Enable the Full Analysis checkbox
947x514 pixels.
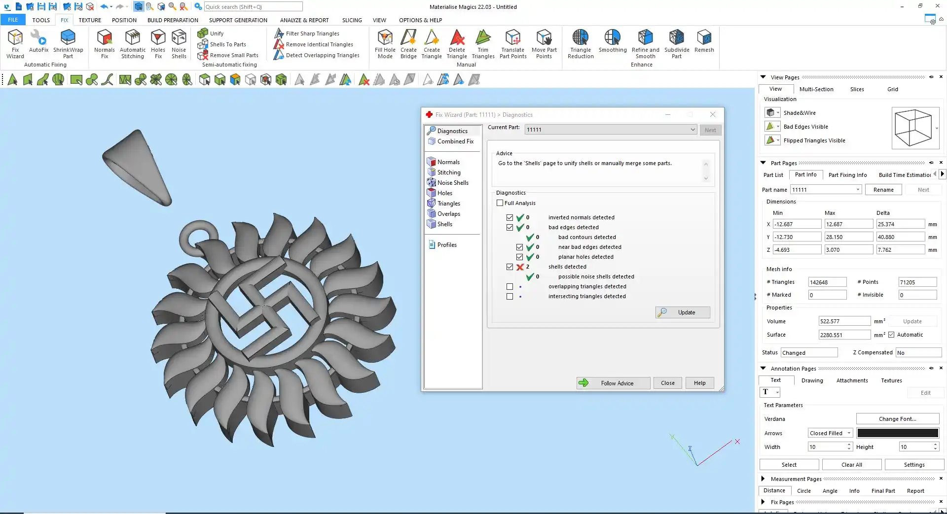point(500,203)
